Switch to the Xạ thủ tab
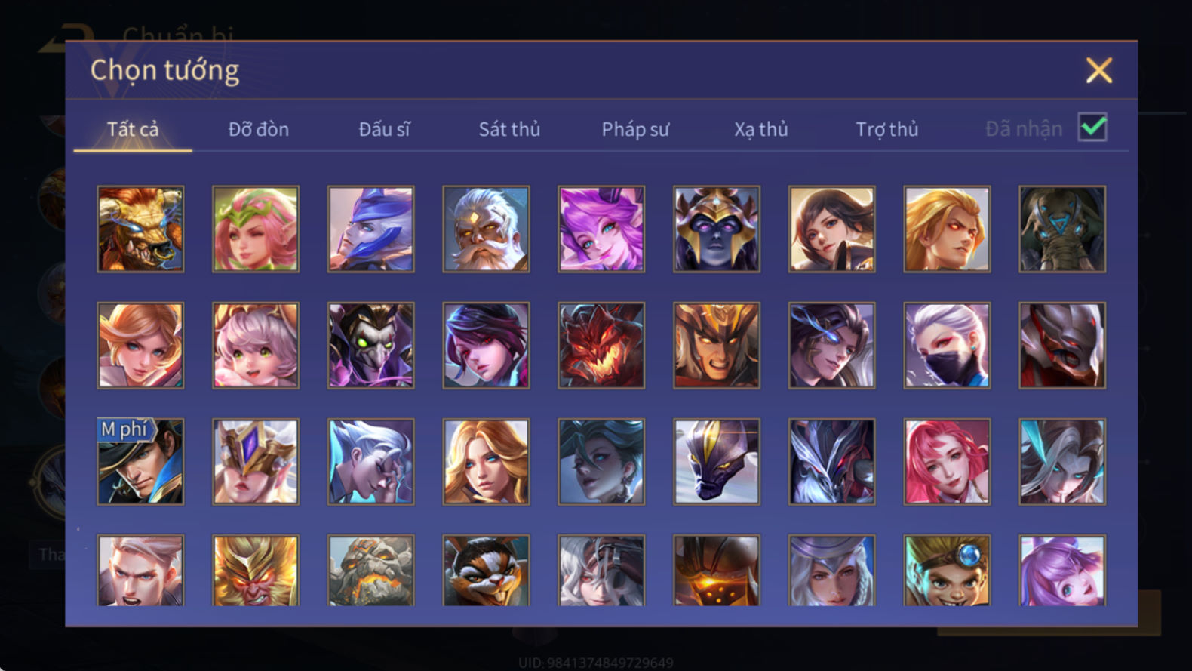The height and width of the screenshot is (671, 1192). click(x=761, y=129)
